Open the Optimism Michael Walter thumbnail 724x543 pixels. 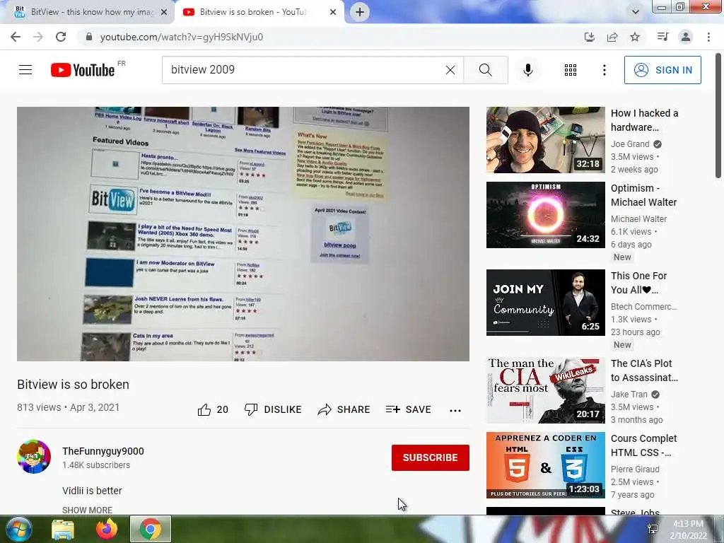tap(545, 215)
